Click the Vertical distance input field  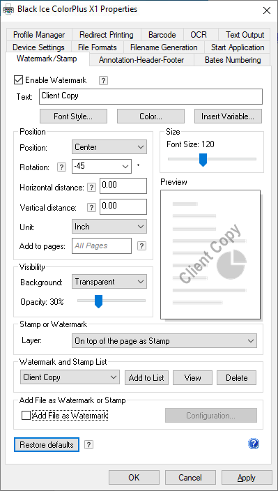pyautogui.click(x=123, y=207)
